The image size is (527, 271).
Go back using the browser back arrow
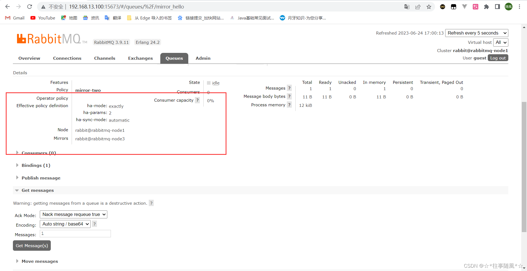tap(7, 7)
